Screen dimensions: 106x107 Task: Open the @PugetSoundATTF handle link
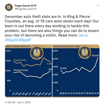26,9
